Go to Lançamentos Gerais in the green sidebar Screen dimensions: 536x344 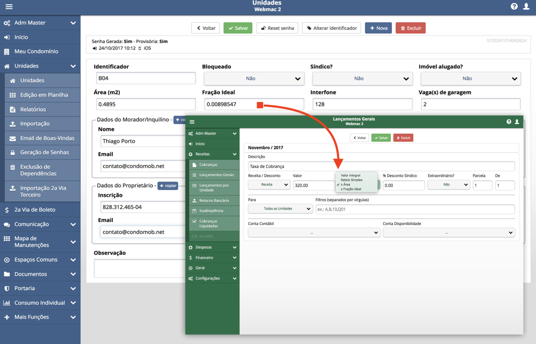[x=216, y=175]
